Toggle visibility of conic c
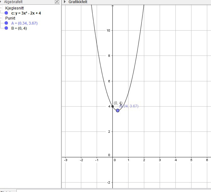 pyautogui.click(x=6, y=13)
